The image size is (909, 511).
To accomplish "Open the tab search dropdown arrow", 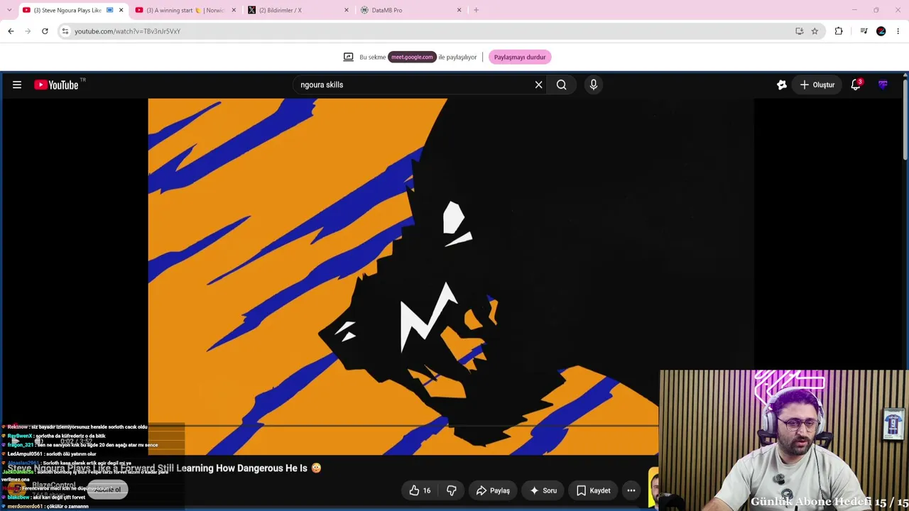I will [x=9, y=10].
